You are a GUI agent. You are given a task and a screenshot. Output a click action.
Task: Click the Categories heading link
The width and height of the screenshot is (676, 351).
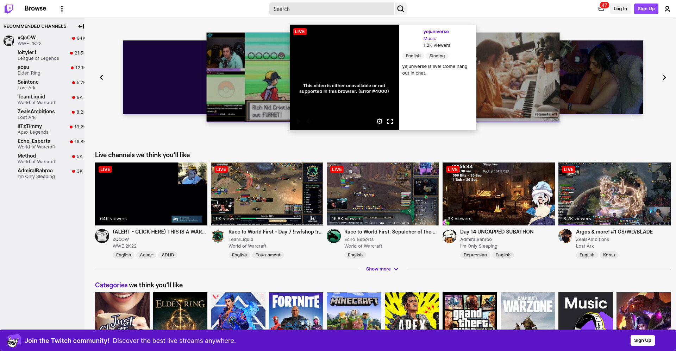(x=111, y=285)
